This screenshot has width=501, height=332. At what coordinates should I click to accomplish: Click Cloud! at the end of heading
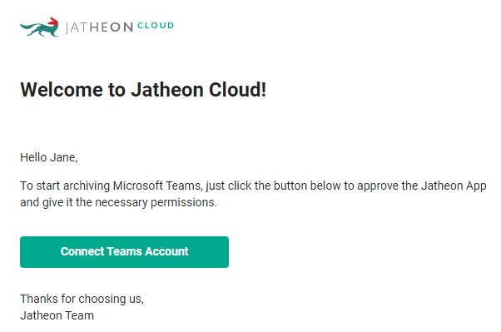pos(238,90)
